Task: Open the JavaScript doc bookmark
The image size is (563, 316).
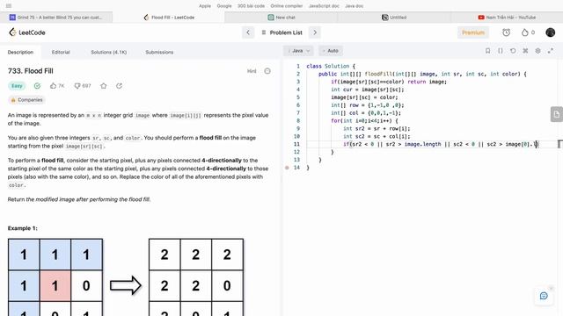Action: 324,6
